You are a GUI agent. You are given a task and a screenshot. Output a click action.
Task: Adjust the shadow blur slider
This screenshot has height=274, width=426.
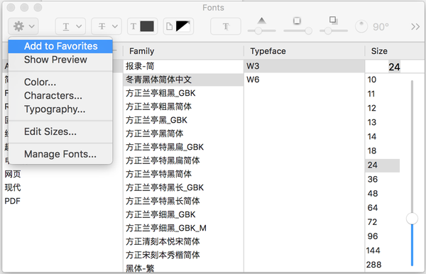pos(297,31)
